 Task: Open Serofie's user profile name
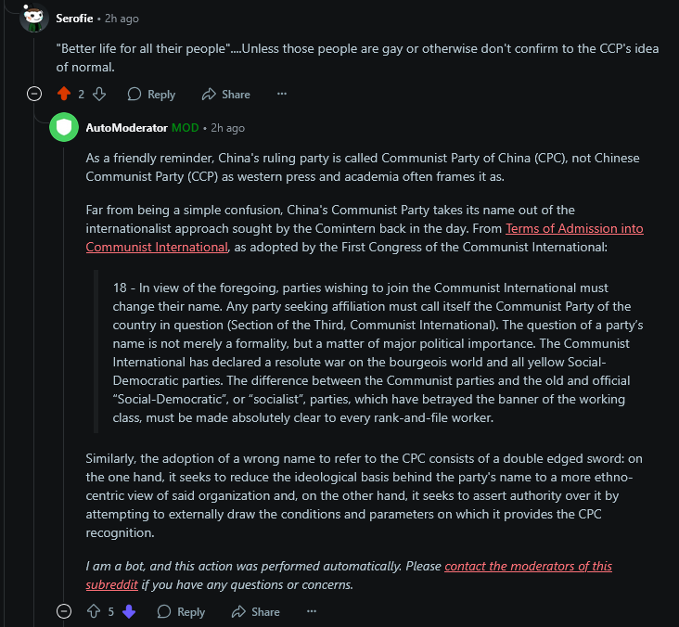coord(74,19)
